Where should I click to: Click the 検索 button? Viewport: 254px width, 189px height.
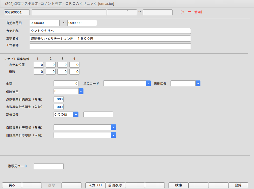click(x=178, y=185)
